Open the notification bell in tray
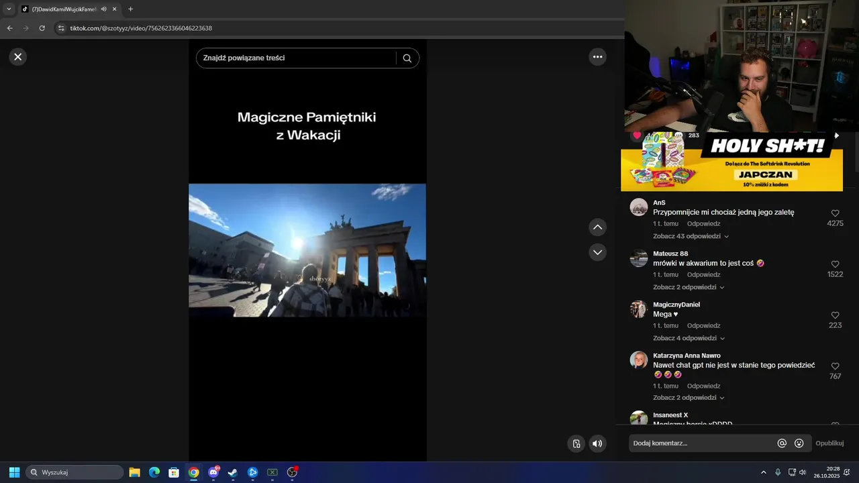Image resolution: width=859 pixels, height=483 pixels. tap(847, 472)
